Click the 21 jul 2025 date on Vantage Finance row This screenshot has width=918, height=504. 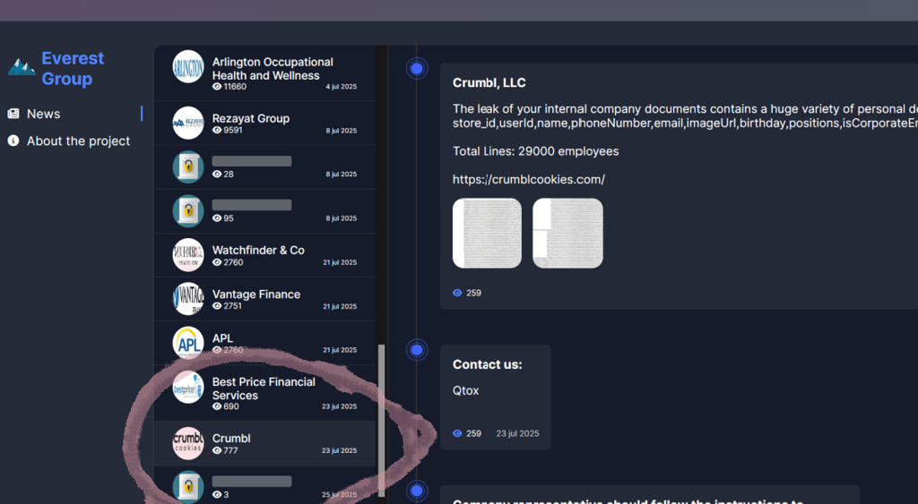340,306
